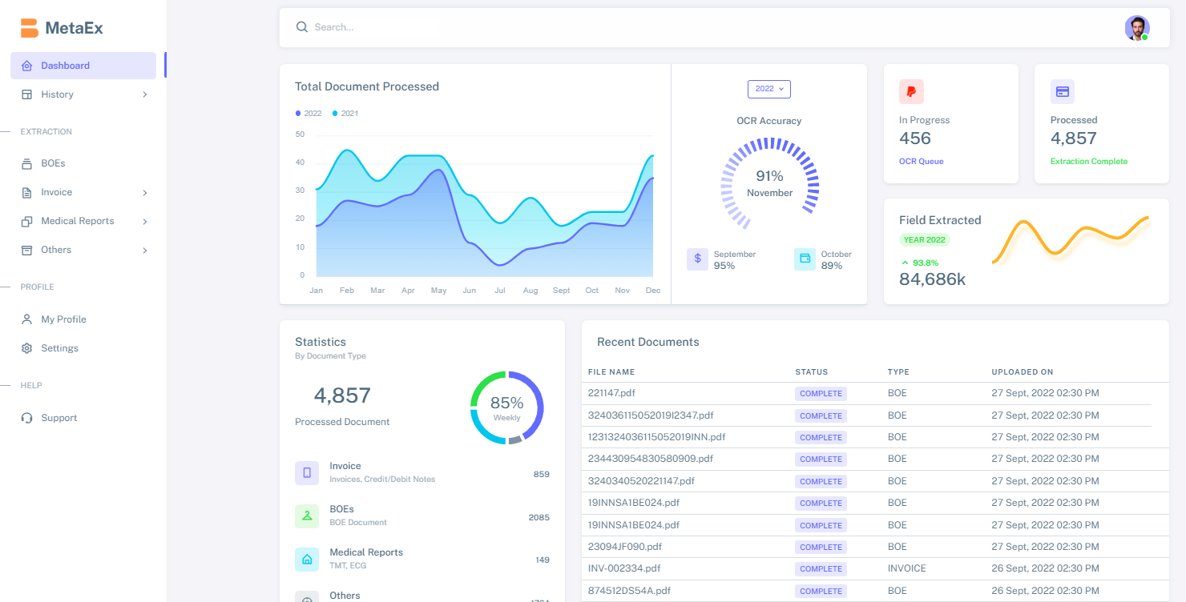Click the Others archive icon
Viewport: 1186px width, 602px height.
pyautogui.click(x=26, y=250)
